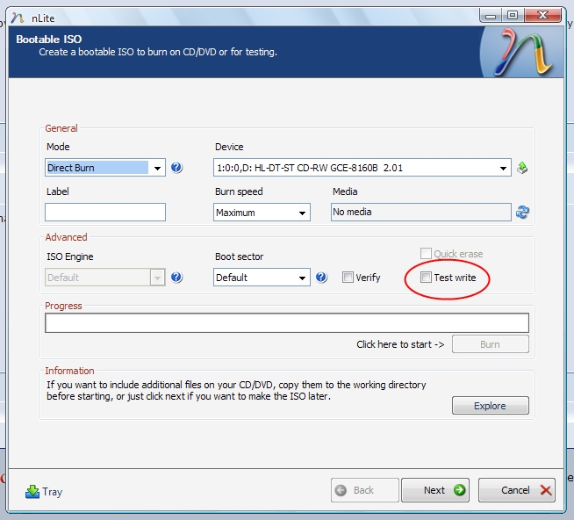Minimize the nLite window
Screen dimensions: 574x520
(x=490, y=16)
